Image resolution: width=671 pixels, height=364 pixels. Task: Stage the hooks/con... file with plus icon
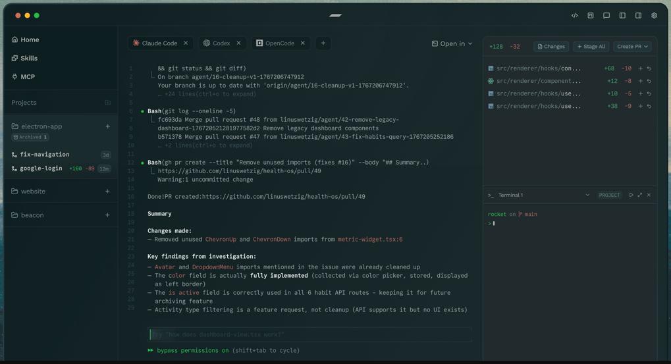coord(640,68)
